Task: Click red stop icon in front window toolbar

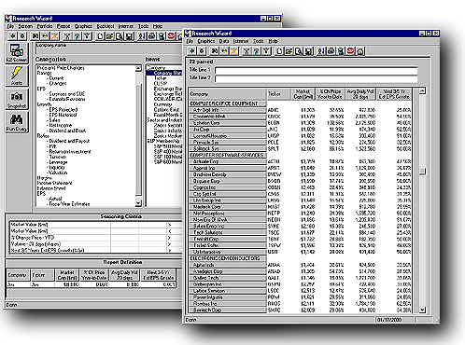Action: [x=350, y=51]
